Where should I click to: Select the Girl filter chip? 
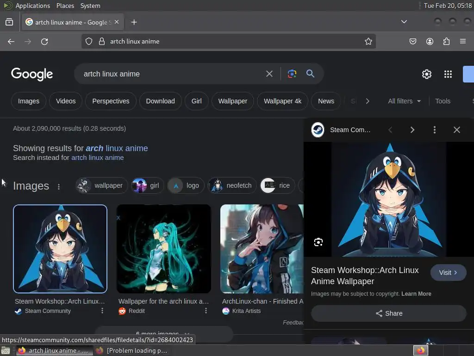[196, 101]
